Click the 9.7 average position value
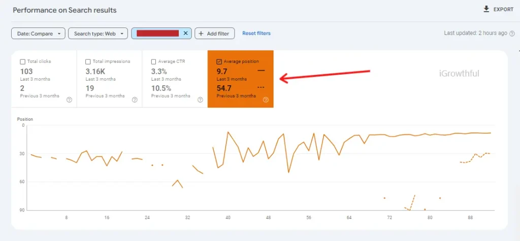Viewport: 520px width, 241px height. point(222,71)
